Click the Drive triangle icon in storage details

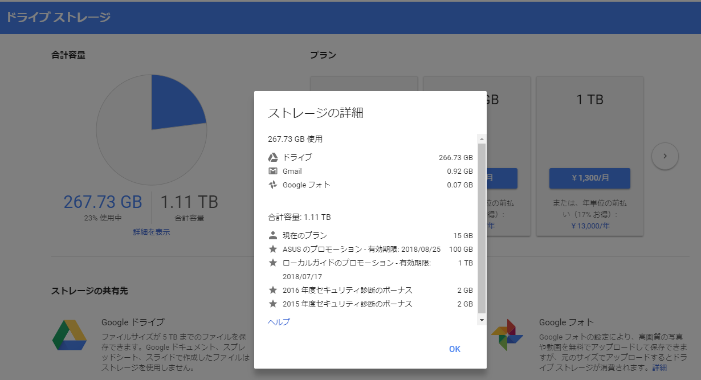click(273, 157)
